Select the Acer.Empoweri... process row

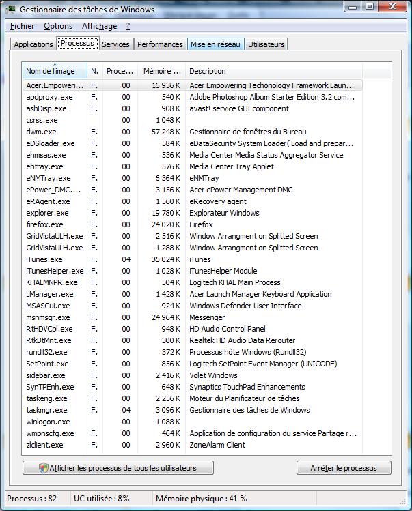pyautogui.click(x=193, y=85)
